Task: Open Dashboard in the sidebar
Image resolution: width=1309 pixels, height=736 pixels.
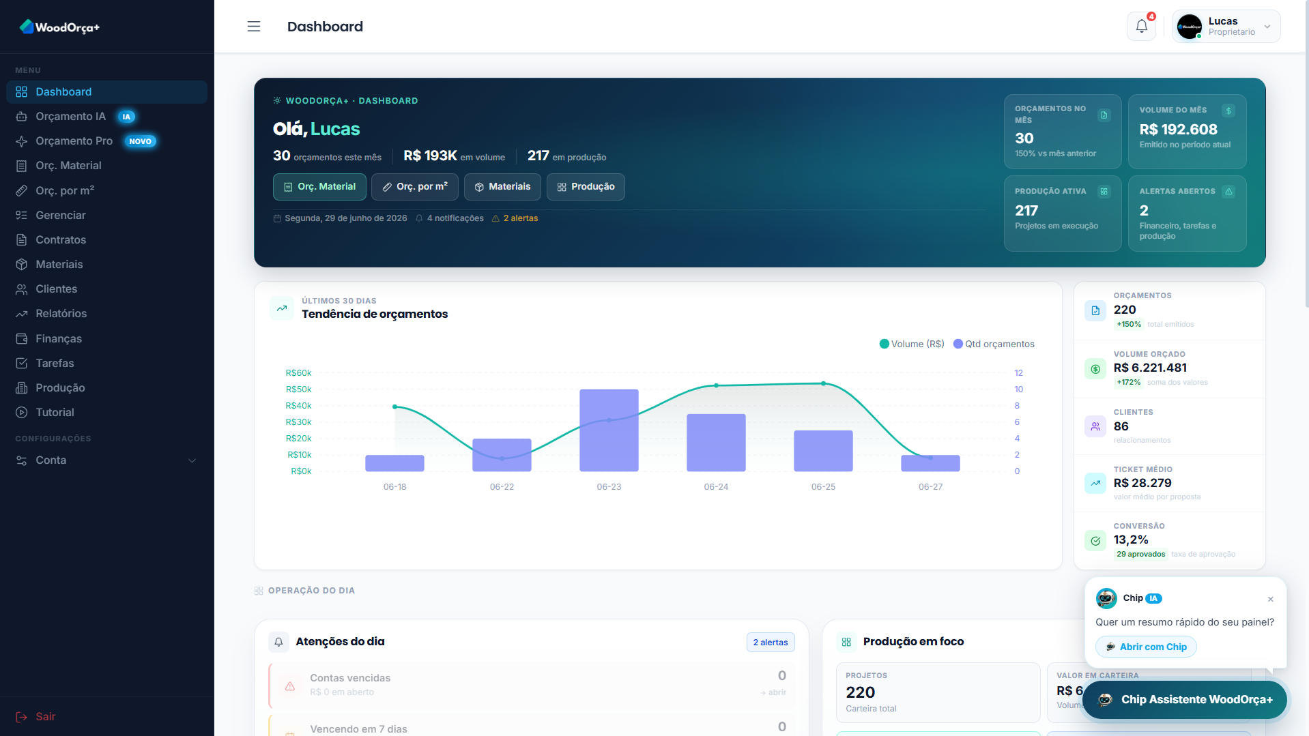Action: click(x=106, y=92)
